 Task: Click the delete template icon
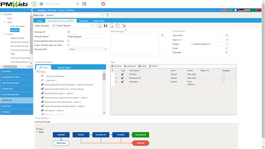112,26
